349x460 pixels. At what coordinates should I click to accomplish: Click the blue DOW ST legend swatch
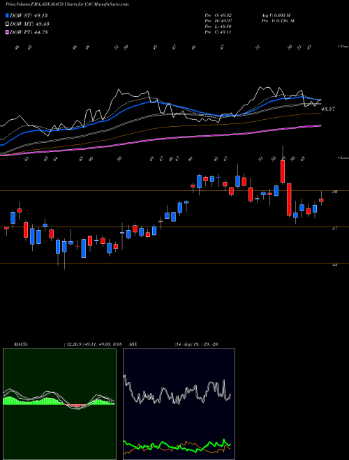coord(8,15)
